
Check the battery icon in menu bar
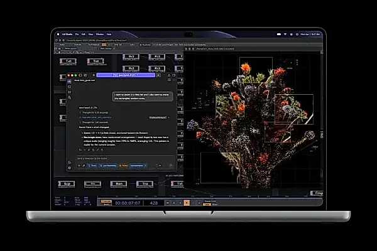click(x=279, y=35)
